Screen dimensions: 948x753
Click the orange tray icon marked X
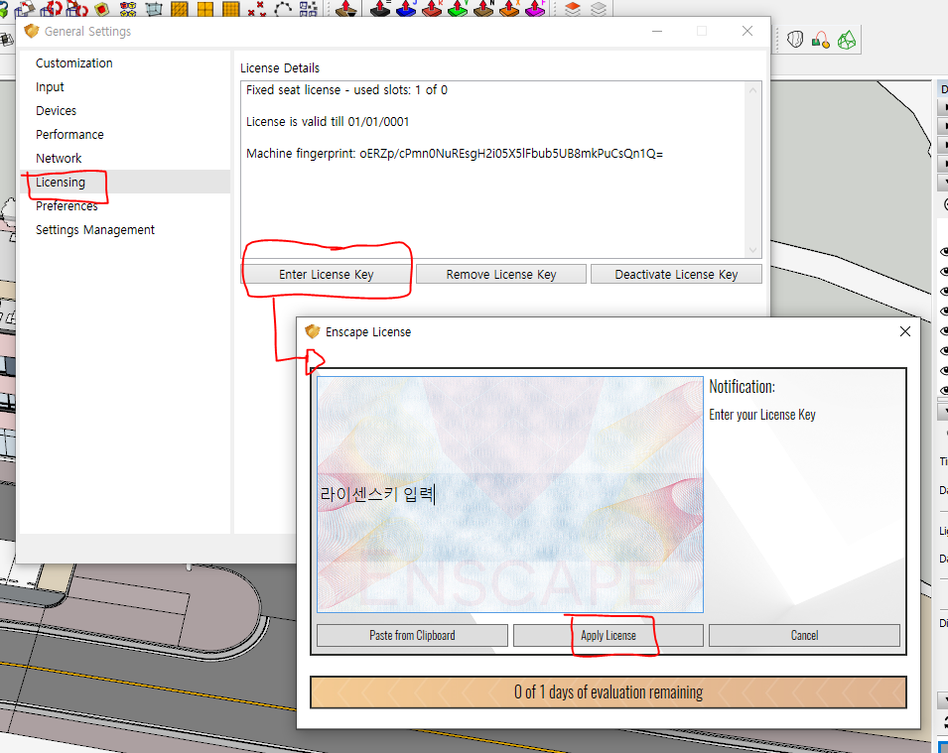[x=509, y=9]
